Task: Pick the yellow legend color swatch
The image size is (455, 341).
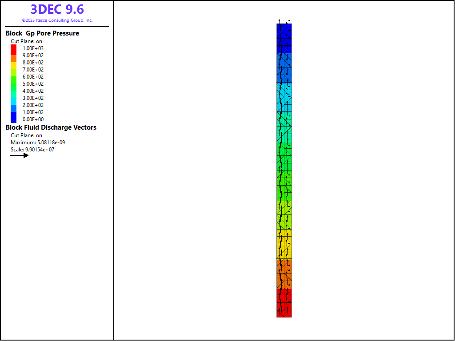Action: (14, 65)
